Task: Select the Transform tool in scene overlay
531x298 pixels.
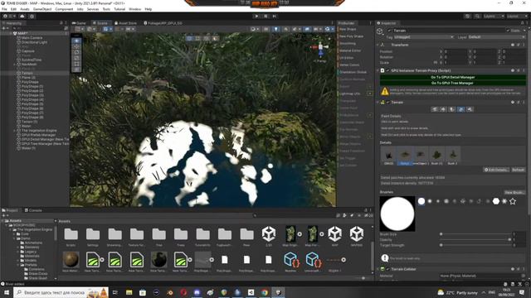Action: click(76, 70)
